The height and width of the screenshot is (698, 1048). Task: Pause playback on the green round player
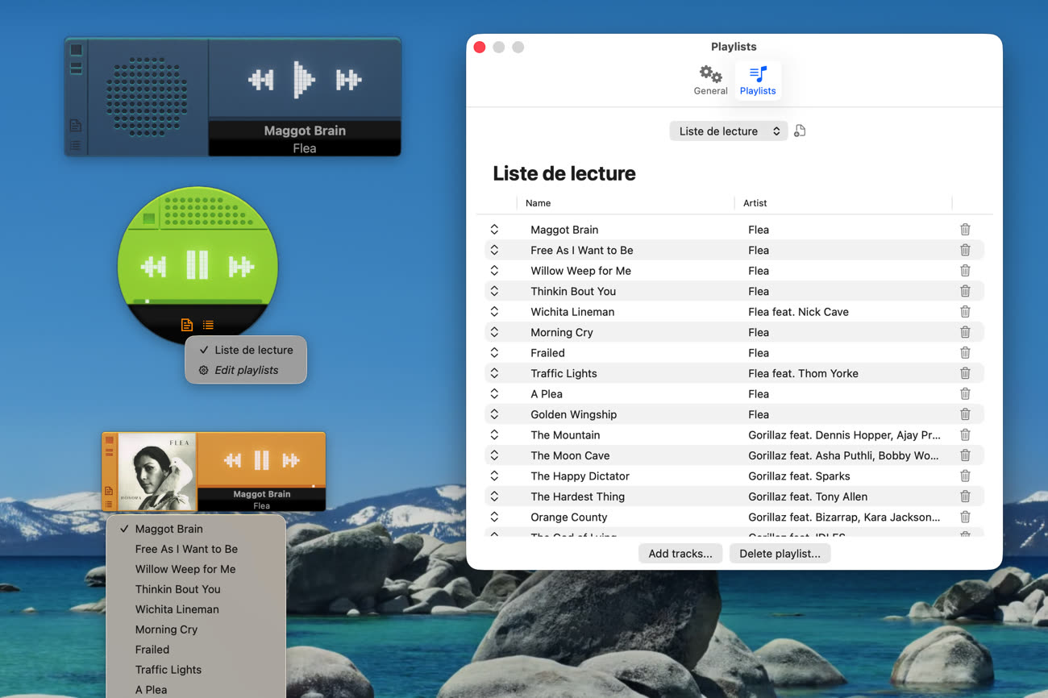pyautogui.click(x=198, y=264)
